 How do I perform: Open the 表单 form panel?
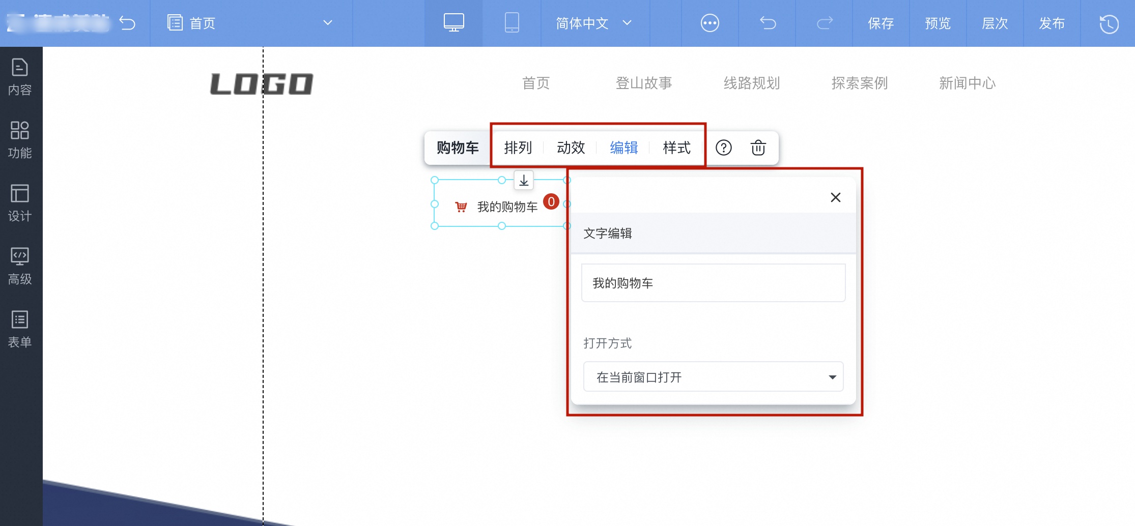click(x=20, y=330)
